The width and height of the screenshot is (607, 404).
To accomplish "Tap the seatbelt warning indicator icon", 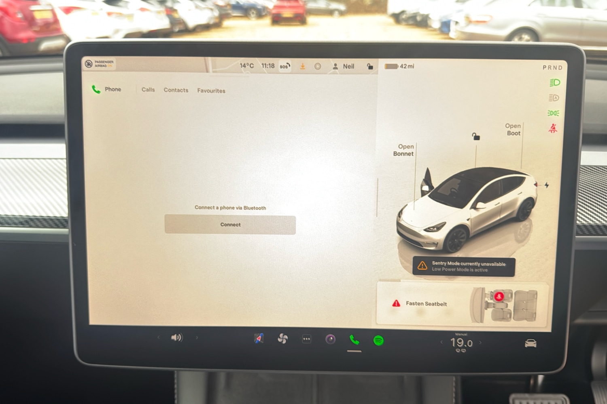I will (x=553, y=128).
